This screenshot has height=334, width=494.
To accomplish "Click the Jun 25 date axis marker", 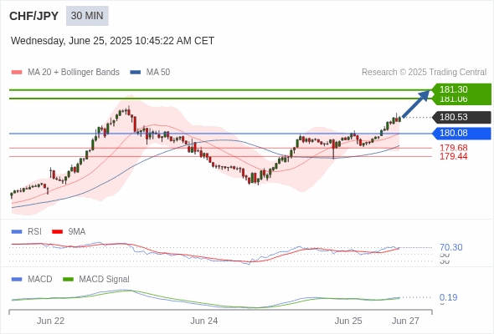I will click(348, 321).
